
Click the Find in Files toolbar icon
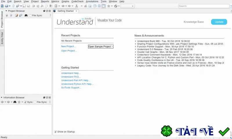pyautogui.click(x=86, y=6)
